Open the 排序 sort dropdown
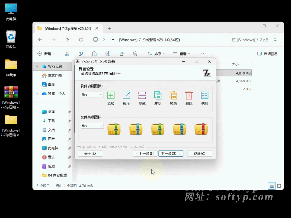Screen dimensions: 291x218 pos(156,54)
